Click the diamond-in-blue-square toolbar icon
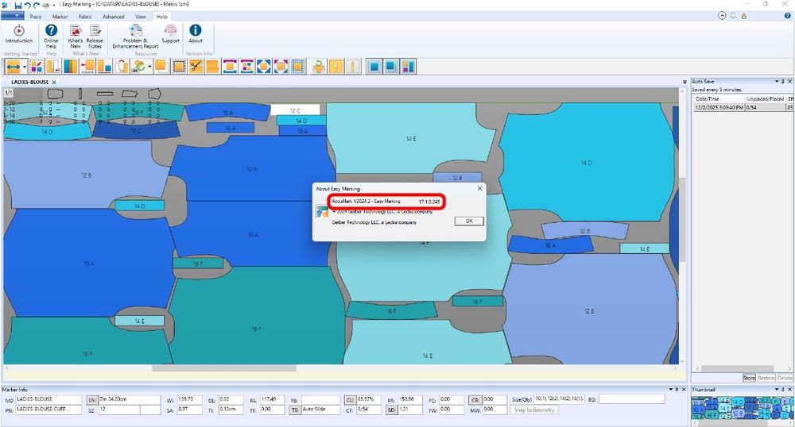Screen dimensions: 795x427 (264, 67)
